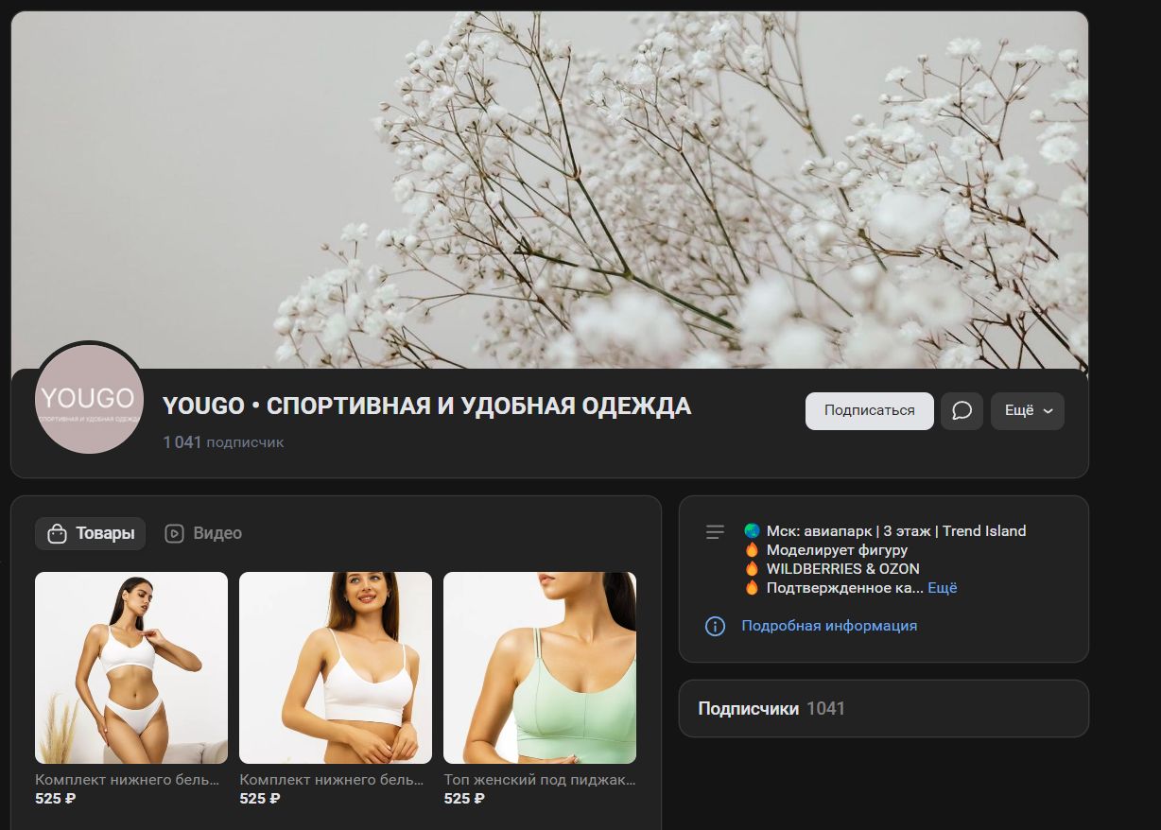Click the Топ женский под пиджак product title
This screenshot has height=830, width=1161.
point(540,781)
